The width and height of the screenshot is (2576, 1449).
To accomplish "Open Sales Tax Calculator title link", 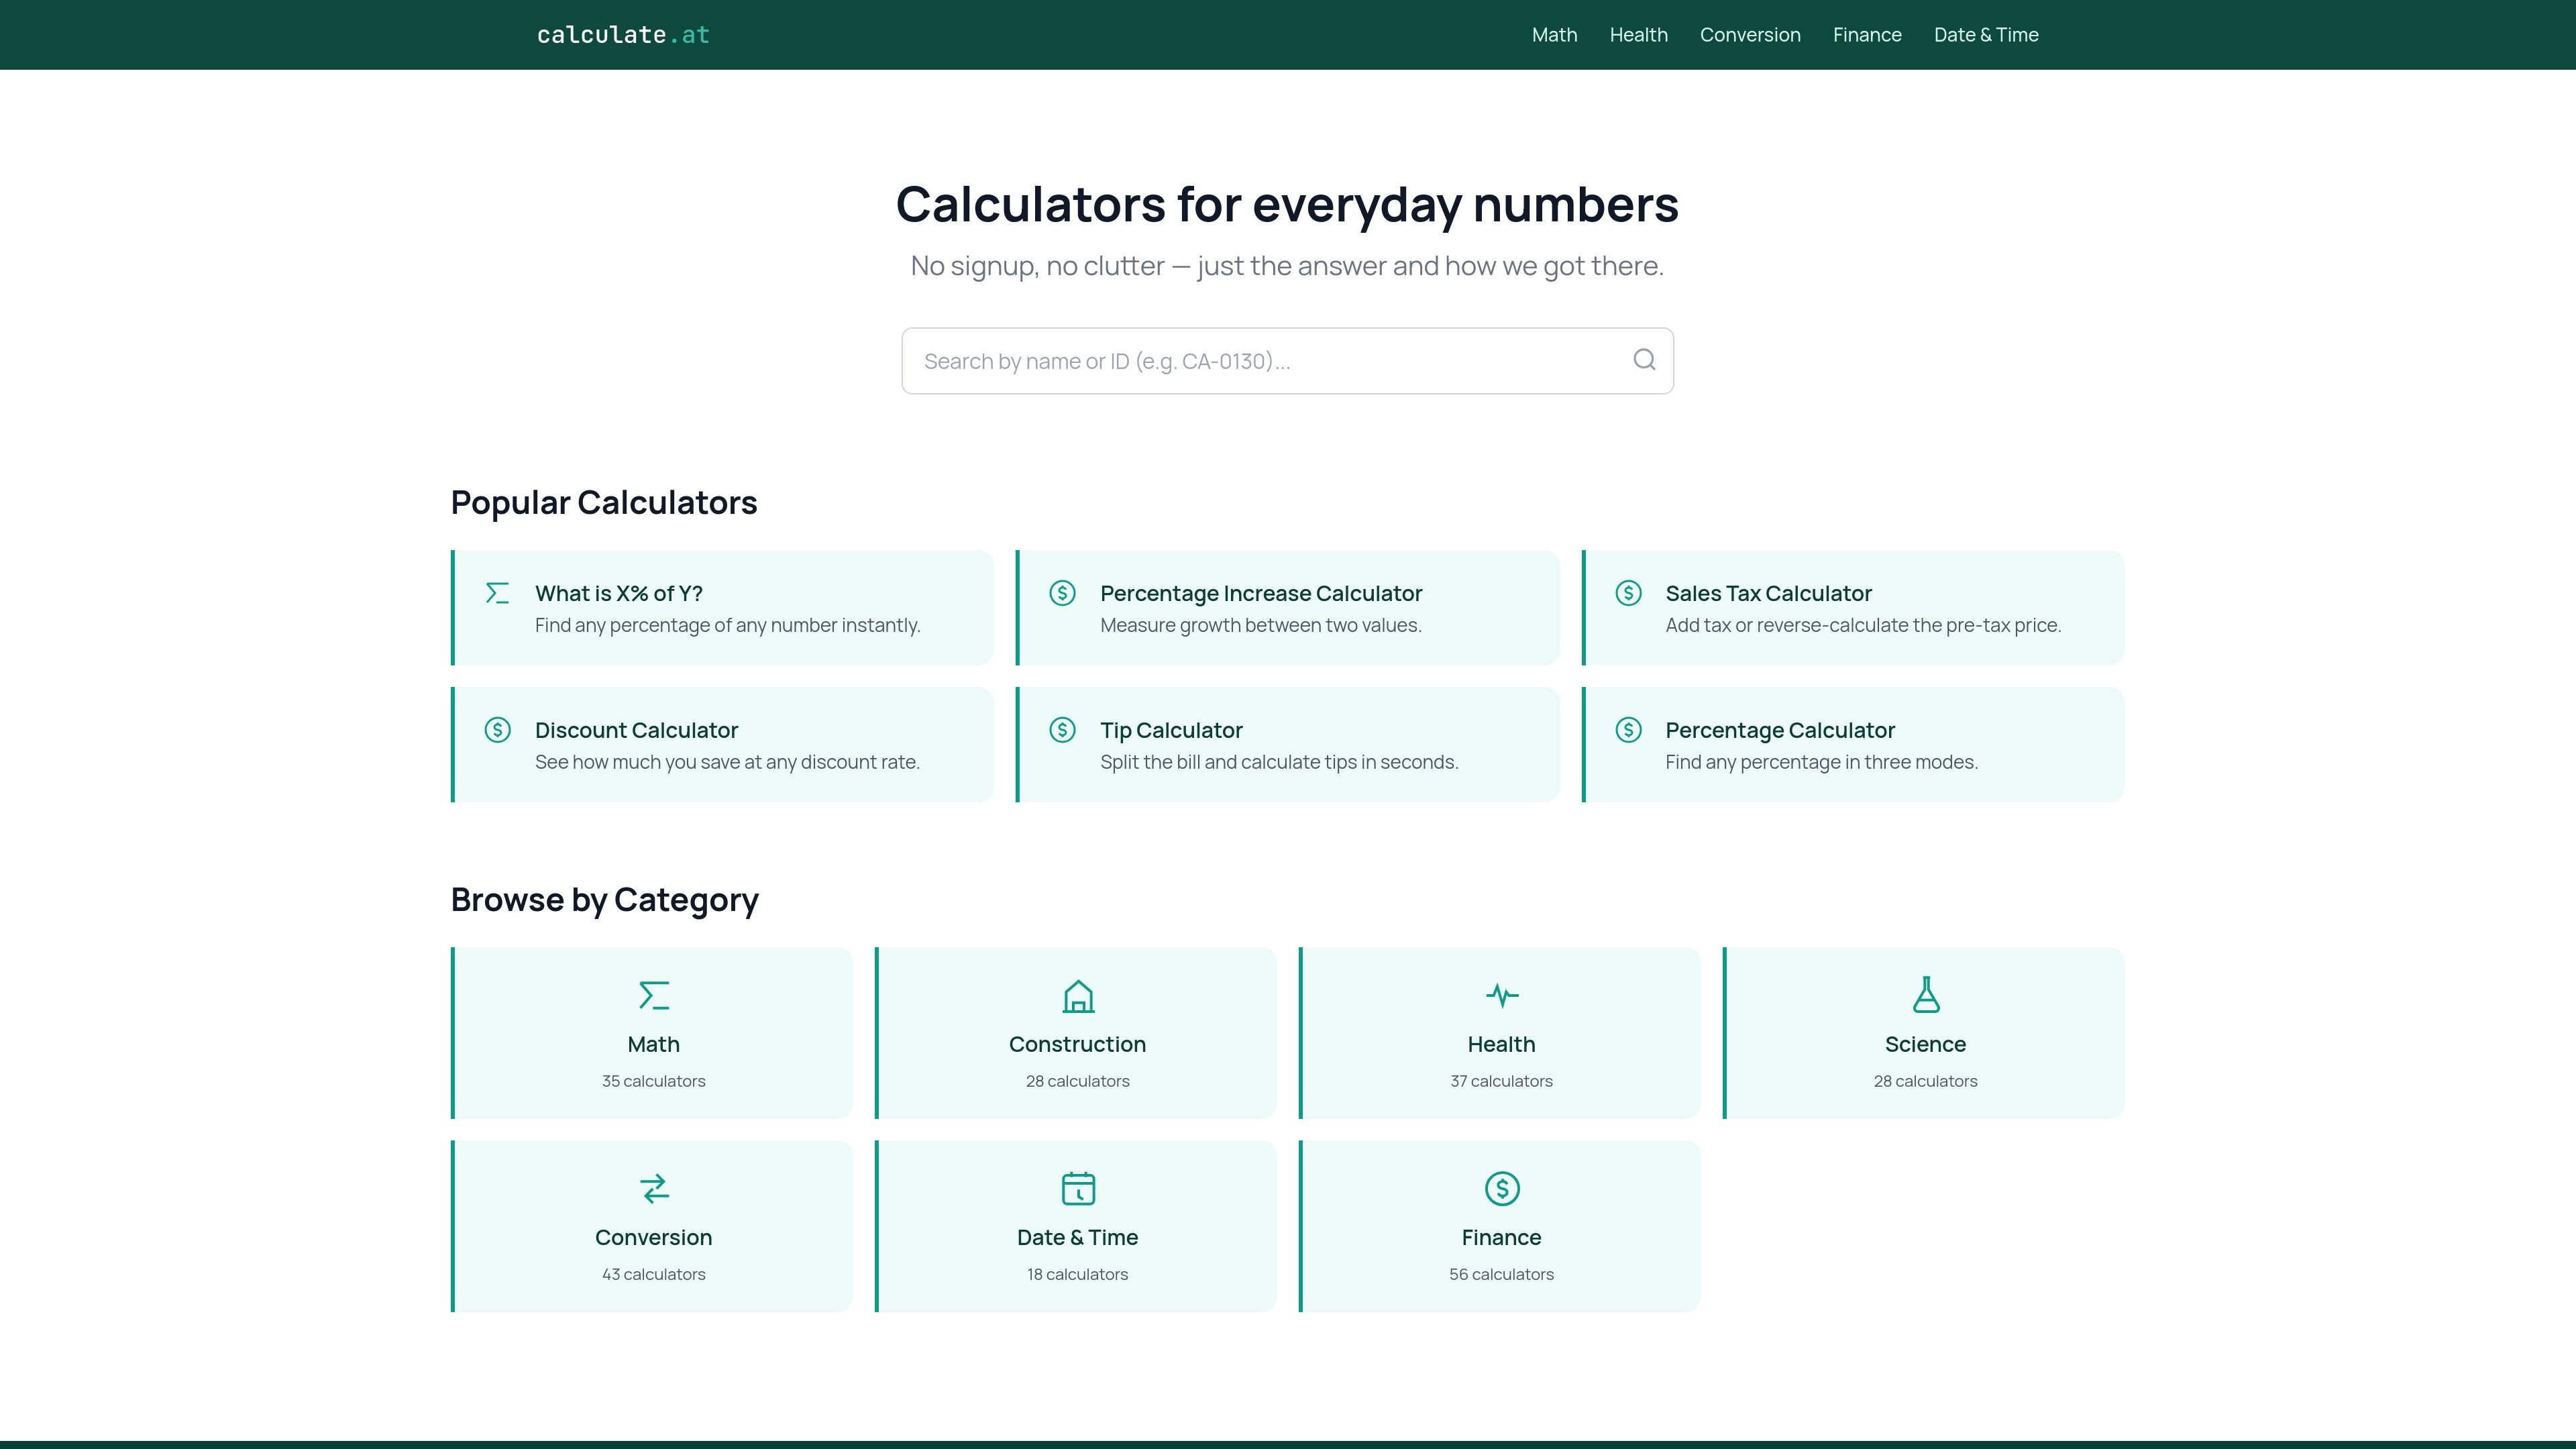I will click(1768, 593).
